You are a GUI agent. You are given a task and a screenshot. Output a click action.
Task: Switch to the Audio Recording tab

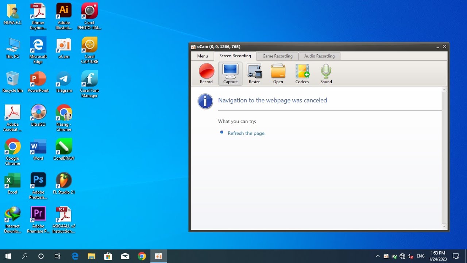click(320, 56)
